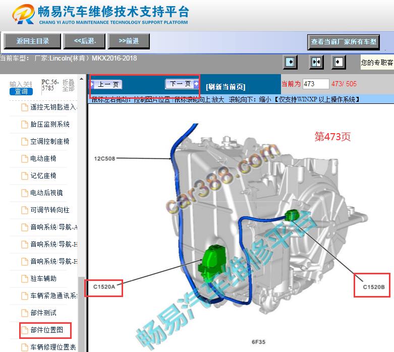
Task: Go to previous page with 上一页
Action: click(x=106, y=84)
